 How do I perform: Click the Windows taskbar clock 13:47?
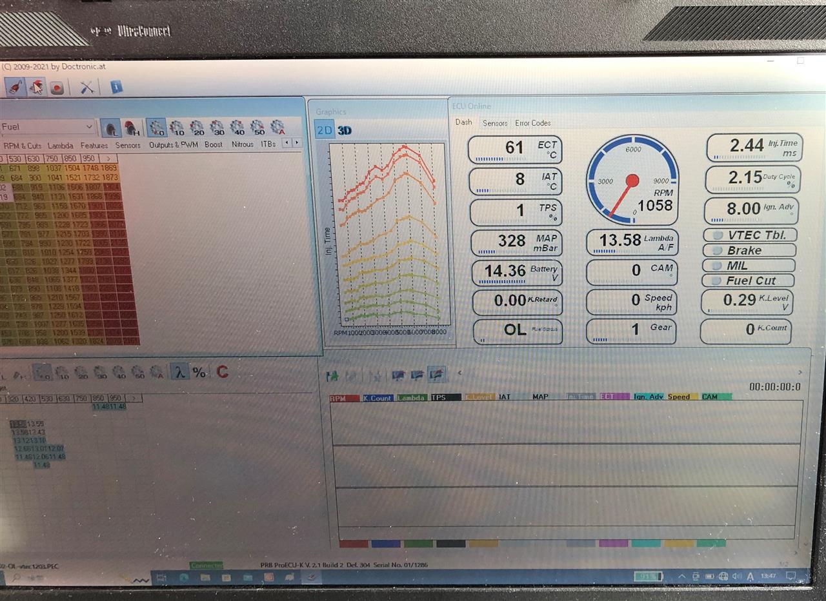click(x=769, y=575)
